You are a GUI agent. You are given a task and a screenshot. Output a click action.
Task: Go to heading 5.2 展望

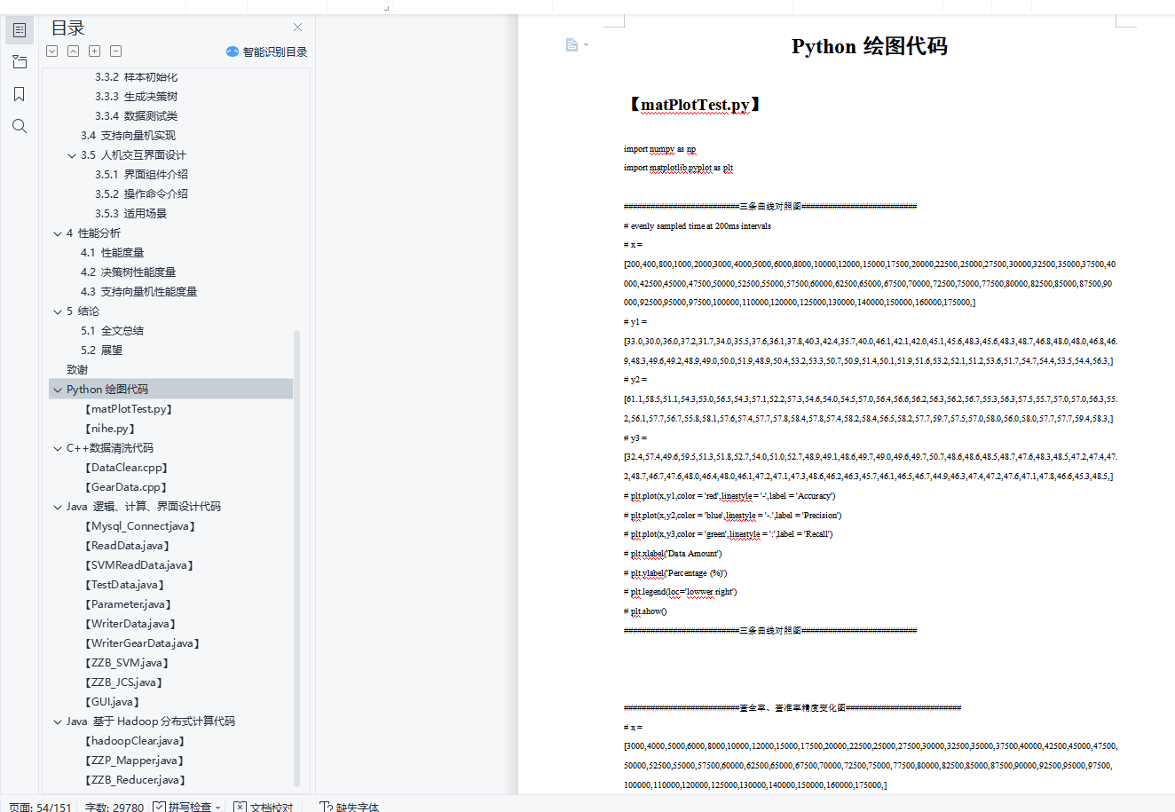click(101, 351)
